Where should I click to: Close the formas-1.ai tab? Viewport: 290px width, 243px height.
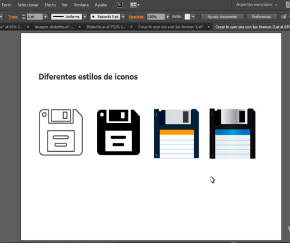(208, 27)
